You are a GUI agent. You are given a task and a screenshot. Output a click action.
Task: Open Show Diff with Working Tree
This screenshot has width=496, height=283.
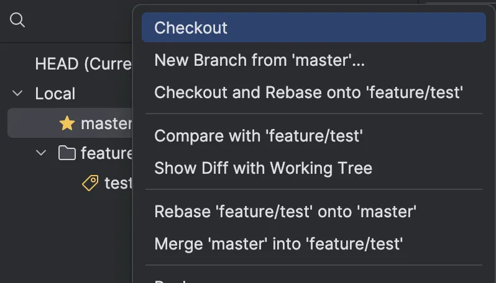[263, 168]
